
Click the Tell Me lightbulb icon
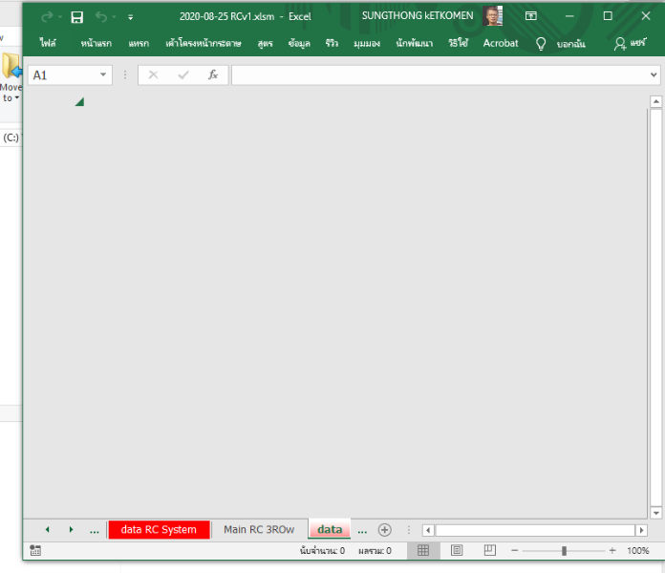point(541,44)
